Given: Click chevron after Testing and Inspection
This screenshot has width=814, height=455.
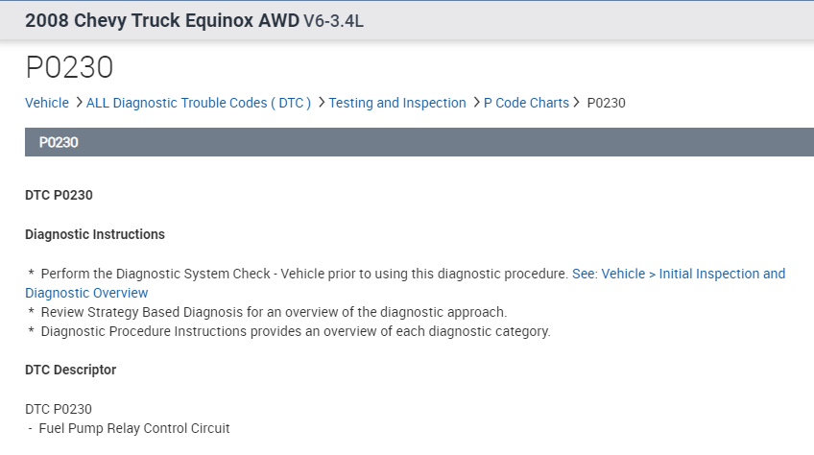Looking at the screenshot, I should point(475,103).
